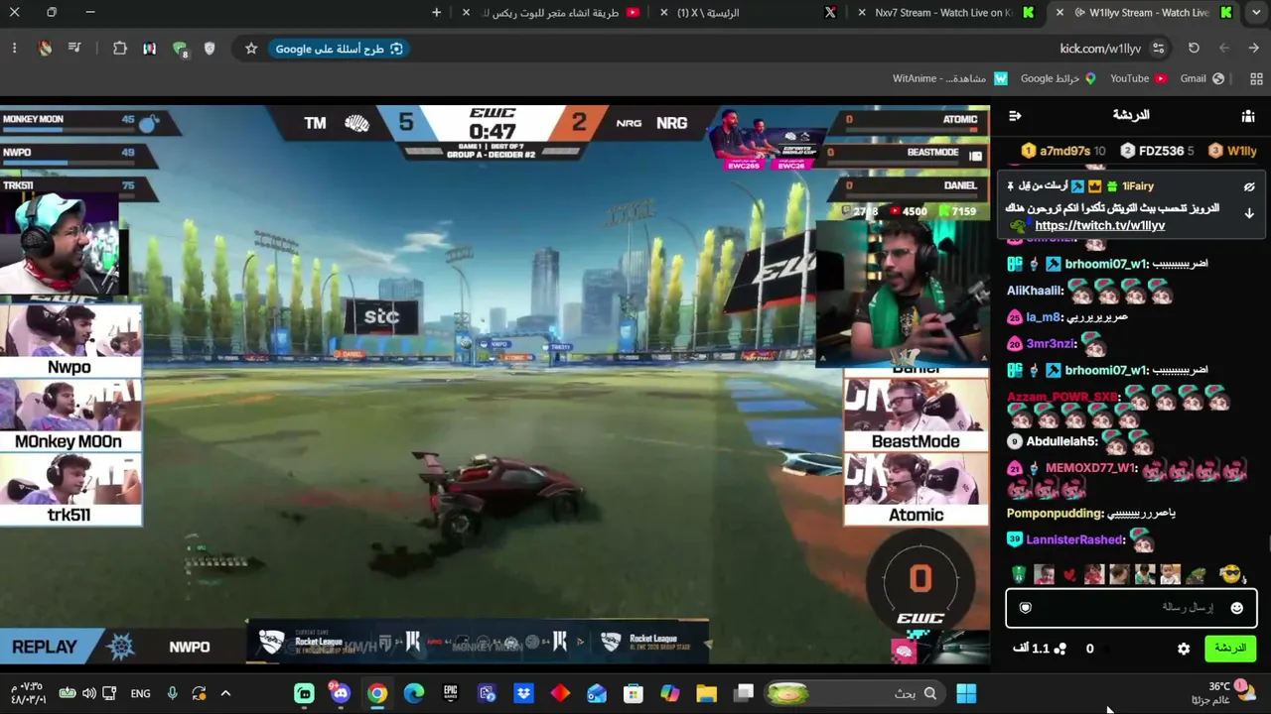1271x714 pixels.
Task: Hide the pinned message with the eye-slash icon
Action: click(x=1249, y=186)
